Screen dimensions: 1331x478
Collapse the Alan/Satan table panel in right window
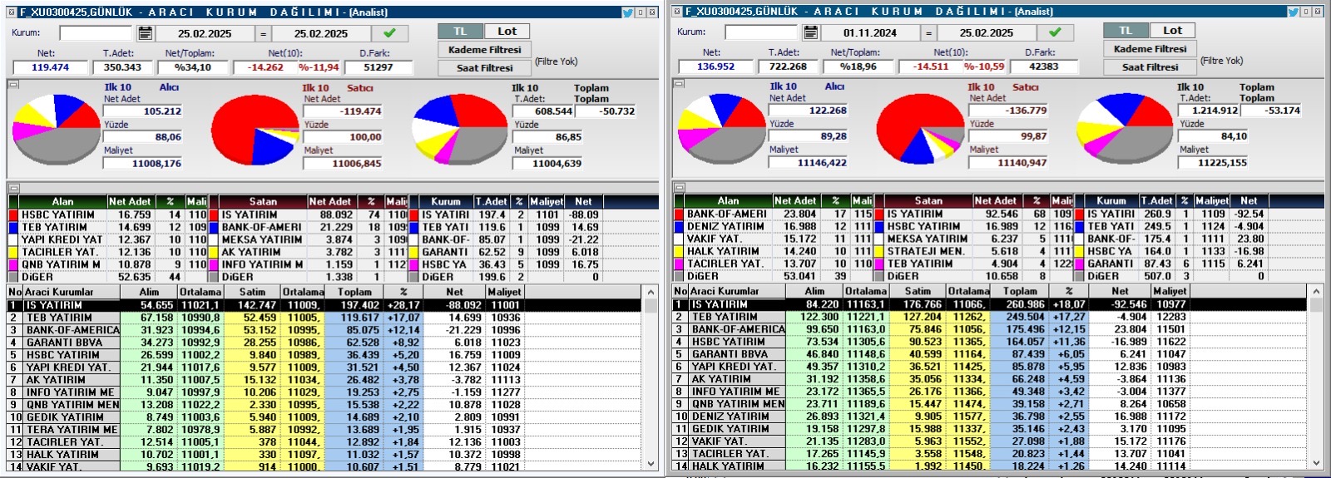[x=679, y=187]
